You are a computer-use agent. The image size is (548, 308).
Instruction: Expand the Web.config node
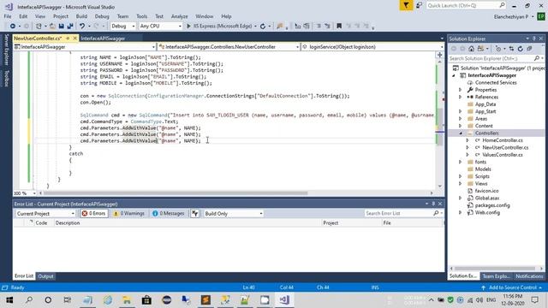(461, 212)
